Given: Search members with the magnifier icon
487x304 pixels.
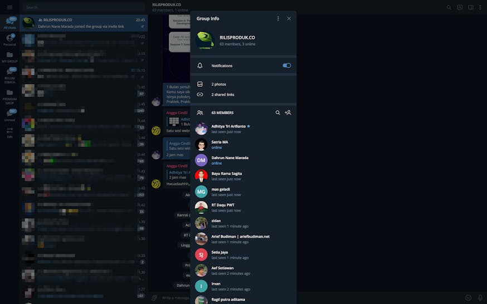Looking at the screenshot, I should tap(277, 112).
